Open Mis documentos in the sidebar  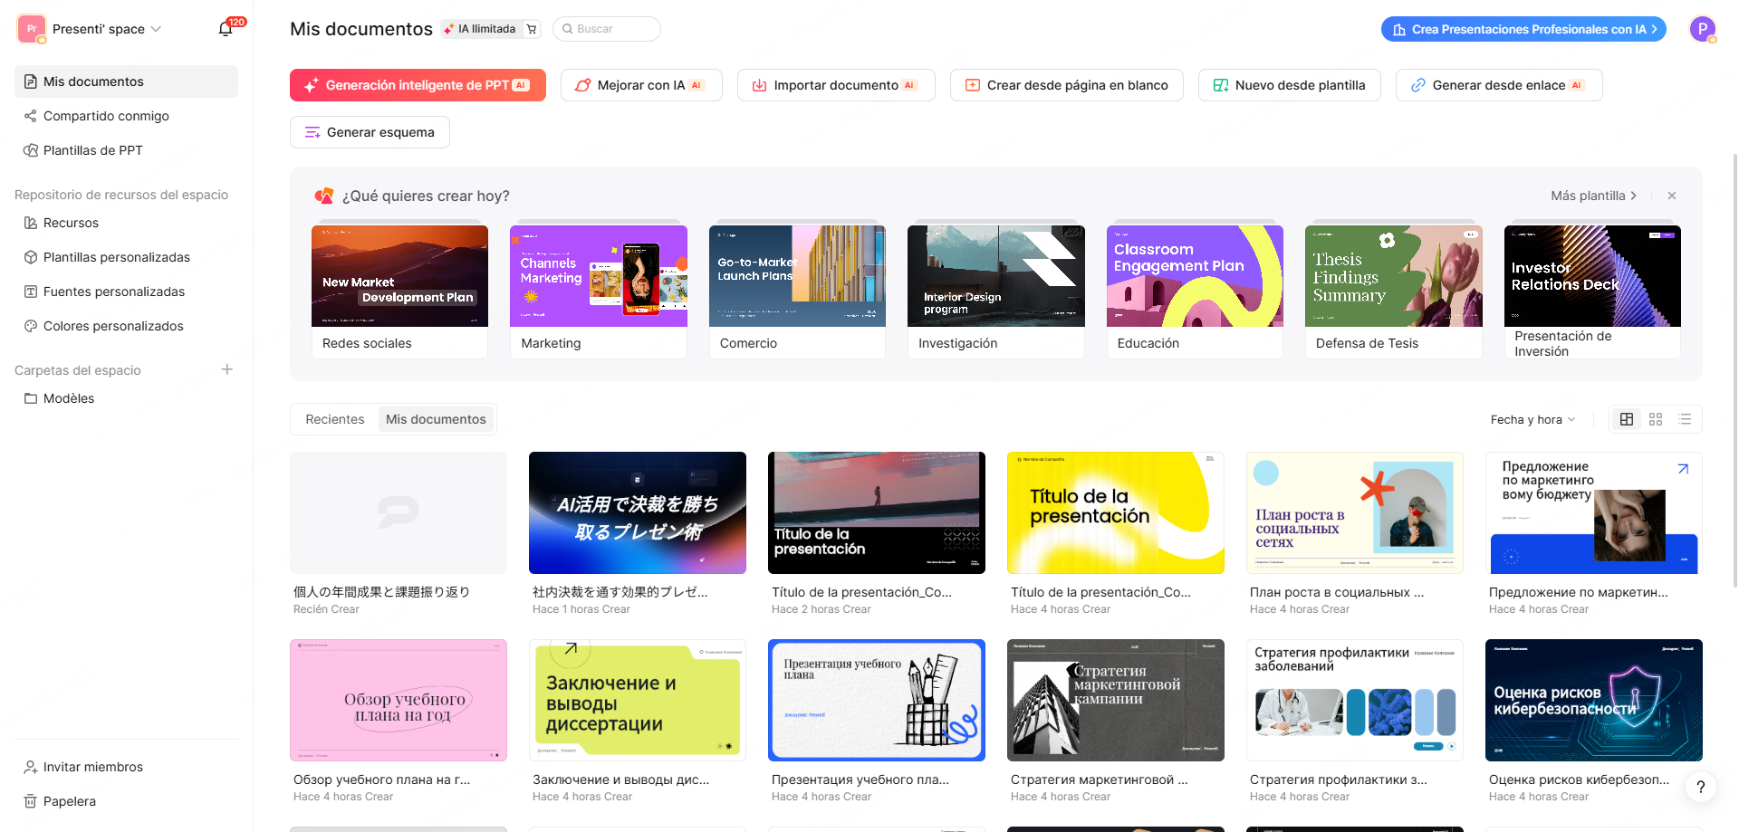coord(126,81)
